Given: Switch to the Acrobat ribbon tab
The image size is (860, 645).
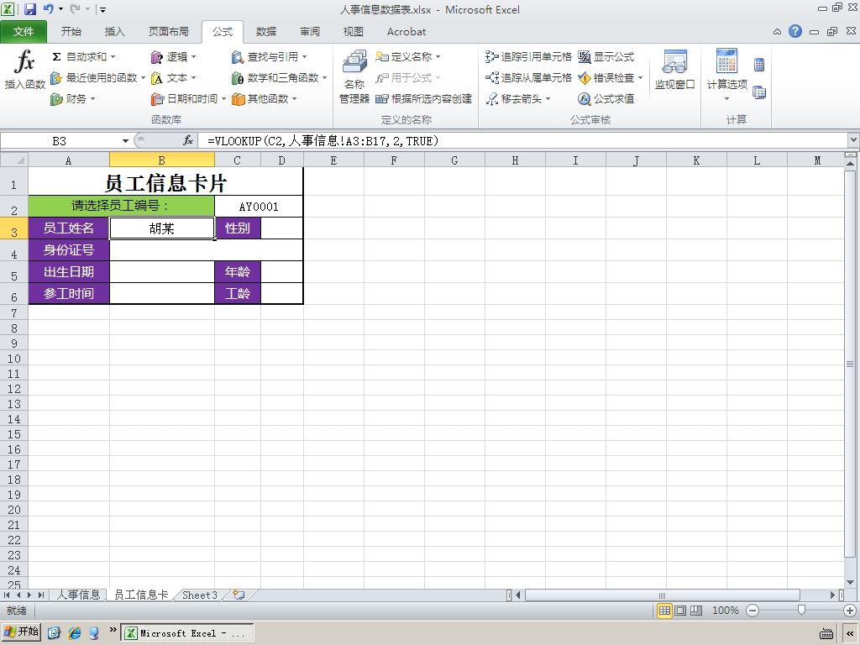Looking at the screenshot, I should coord(406,32).
